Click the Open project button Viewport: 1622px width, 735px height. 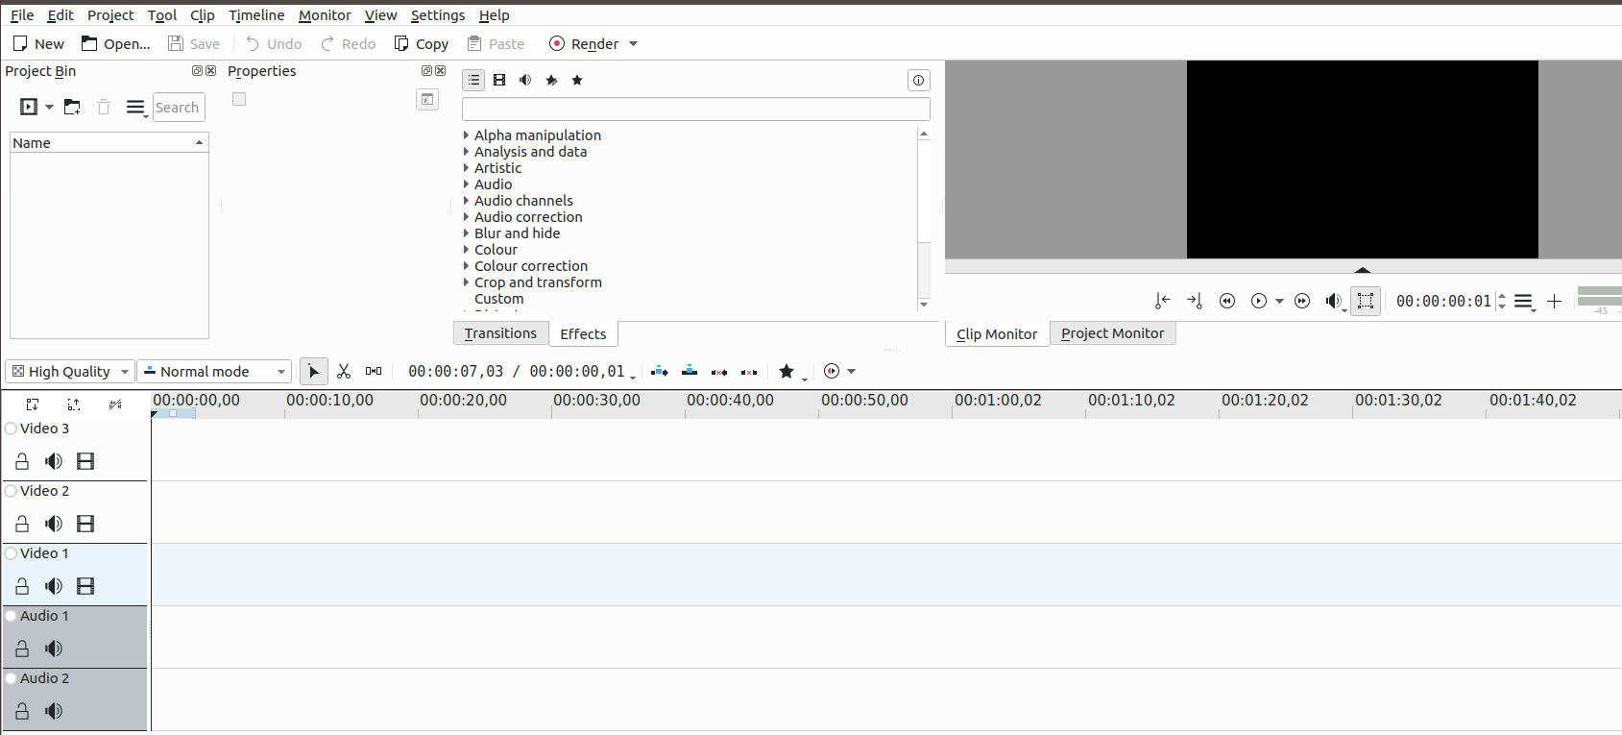click(116, 44)
